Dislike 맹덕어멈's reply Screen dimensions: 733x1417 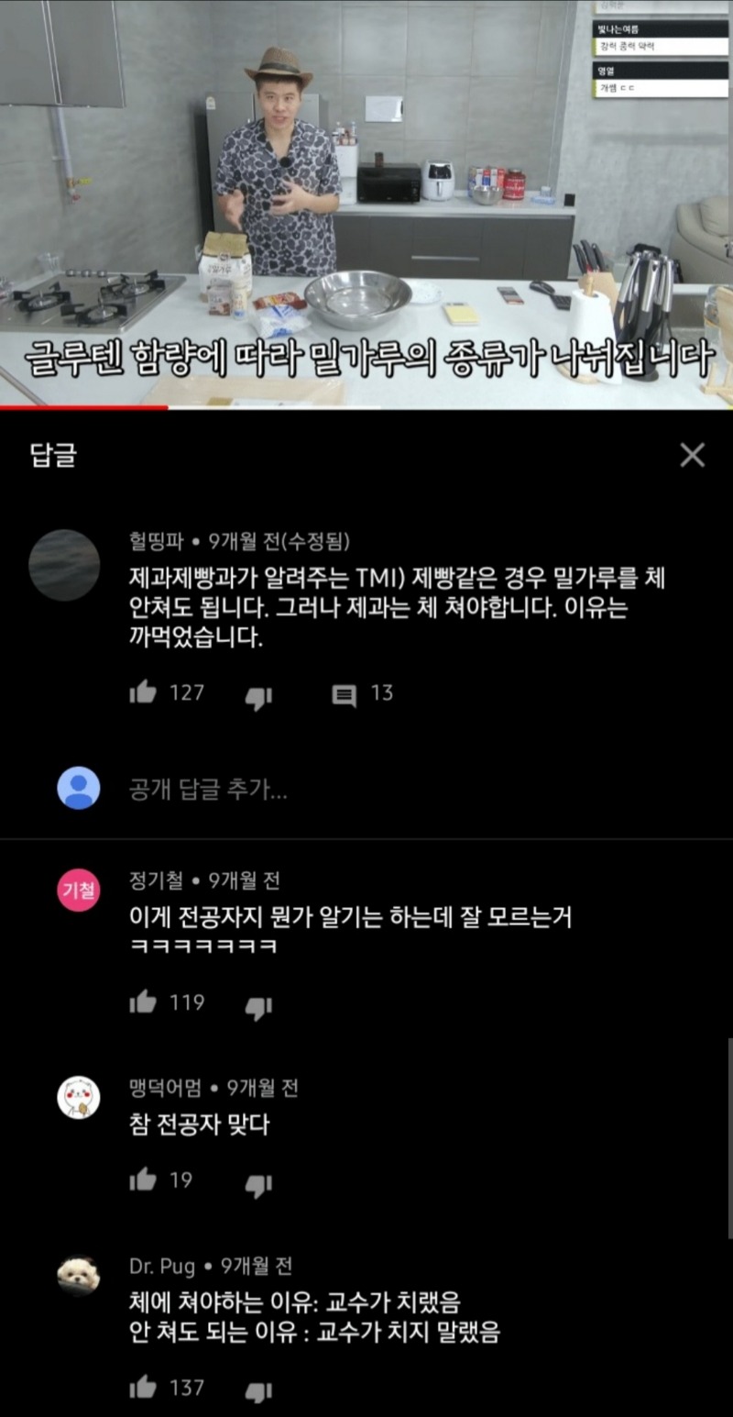(x=258, y=1184)
